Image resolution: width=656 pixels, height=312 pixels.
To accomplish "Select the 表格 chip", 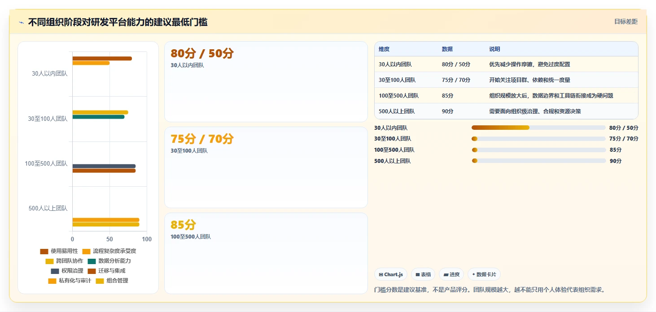I will point(423,274).
